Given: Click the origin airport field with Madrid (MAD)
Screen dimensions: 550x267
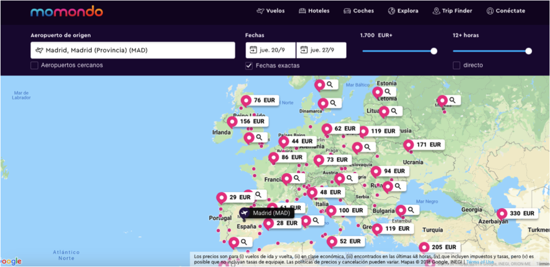Looking at the screenshot, I should click(x=132, y=50).
